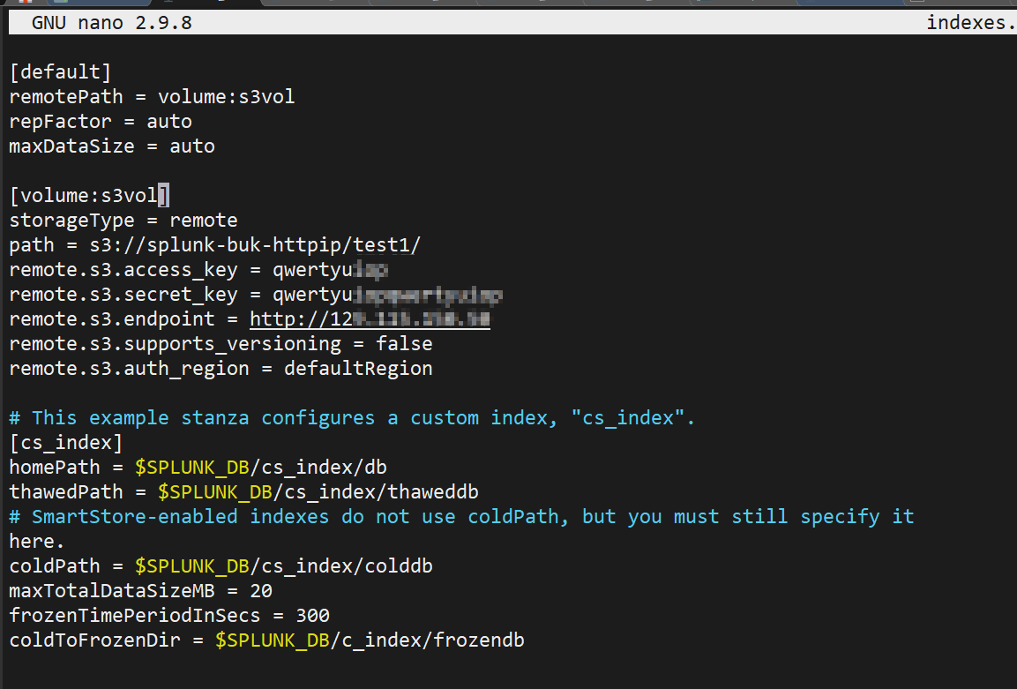The height and width of the screenshot is (689, 1017).
Task: Click the defaultRegion value
Action: point(358,368)
